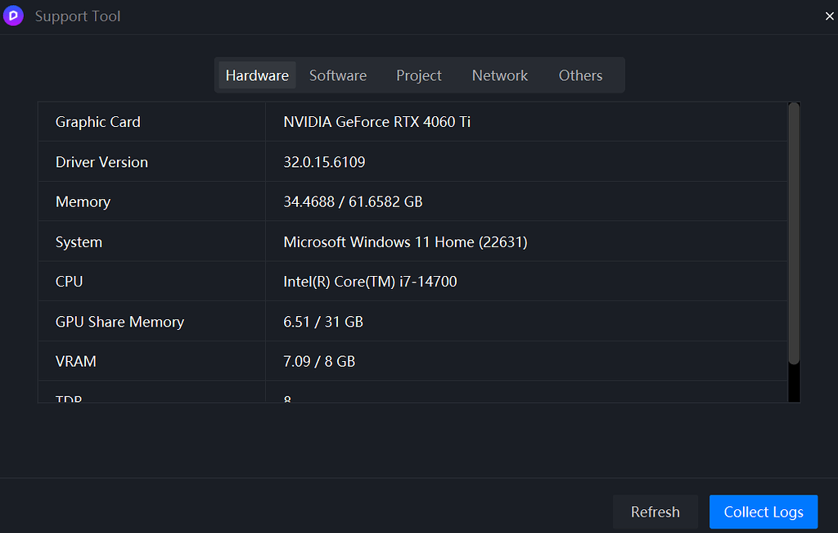838x533 pixels.
Task: Click the Refresh button
Action: point(655,511)
